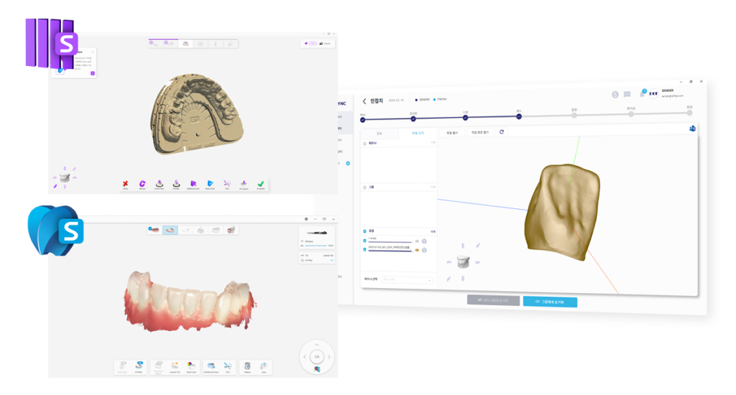Click Additional Scan in intraoral toolbar

(x=211, y=367)
